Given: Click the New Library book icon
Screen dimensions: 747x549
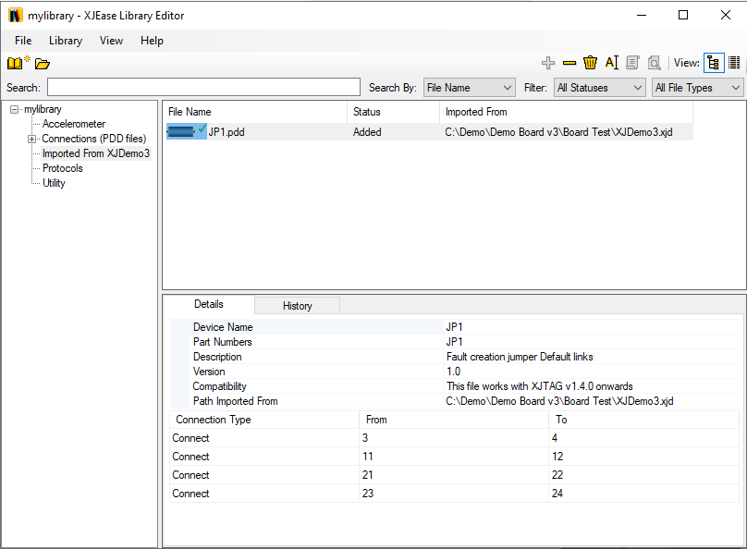Looking at the screenshot, I should [16, 64].
